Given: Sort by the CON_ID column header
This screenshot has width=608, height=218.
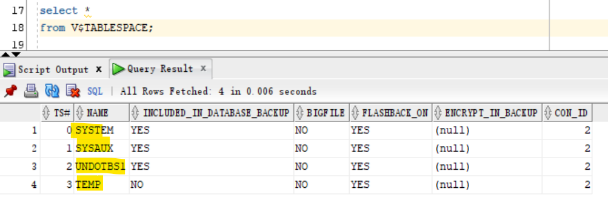Looking at the screenshot, I should click(x=567, y=113).
